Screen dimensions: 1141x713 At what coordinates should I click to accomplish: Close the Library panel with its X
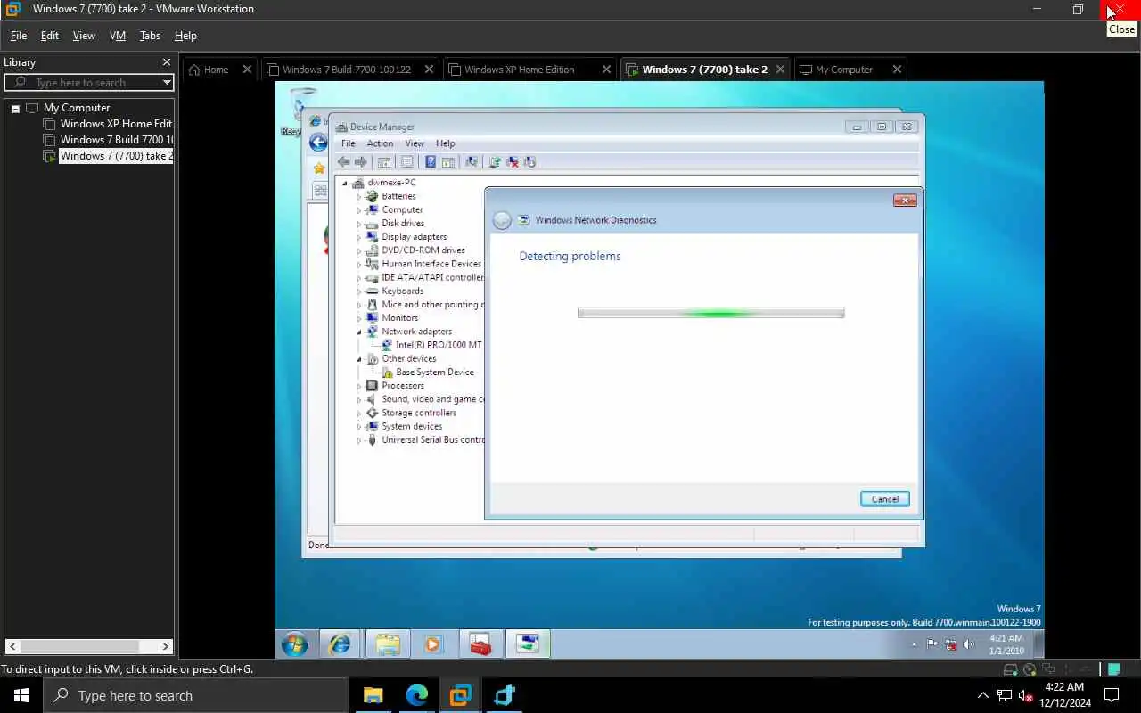click(166, 62)
